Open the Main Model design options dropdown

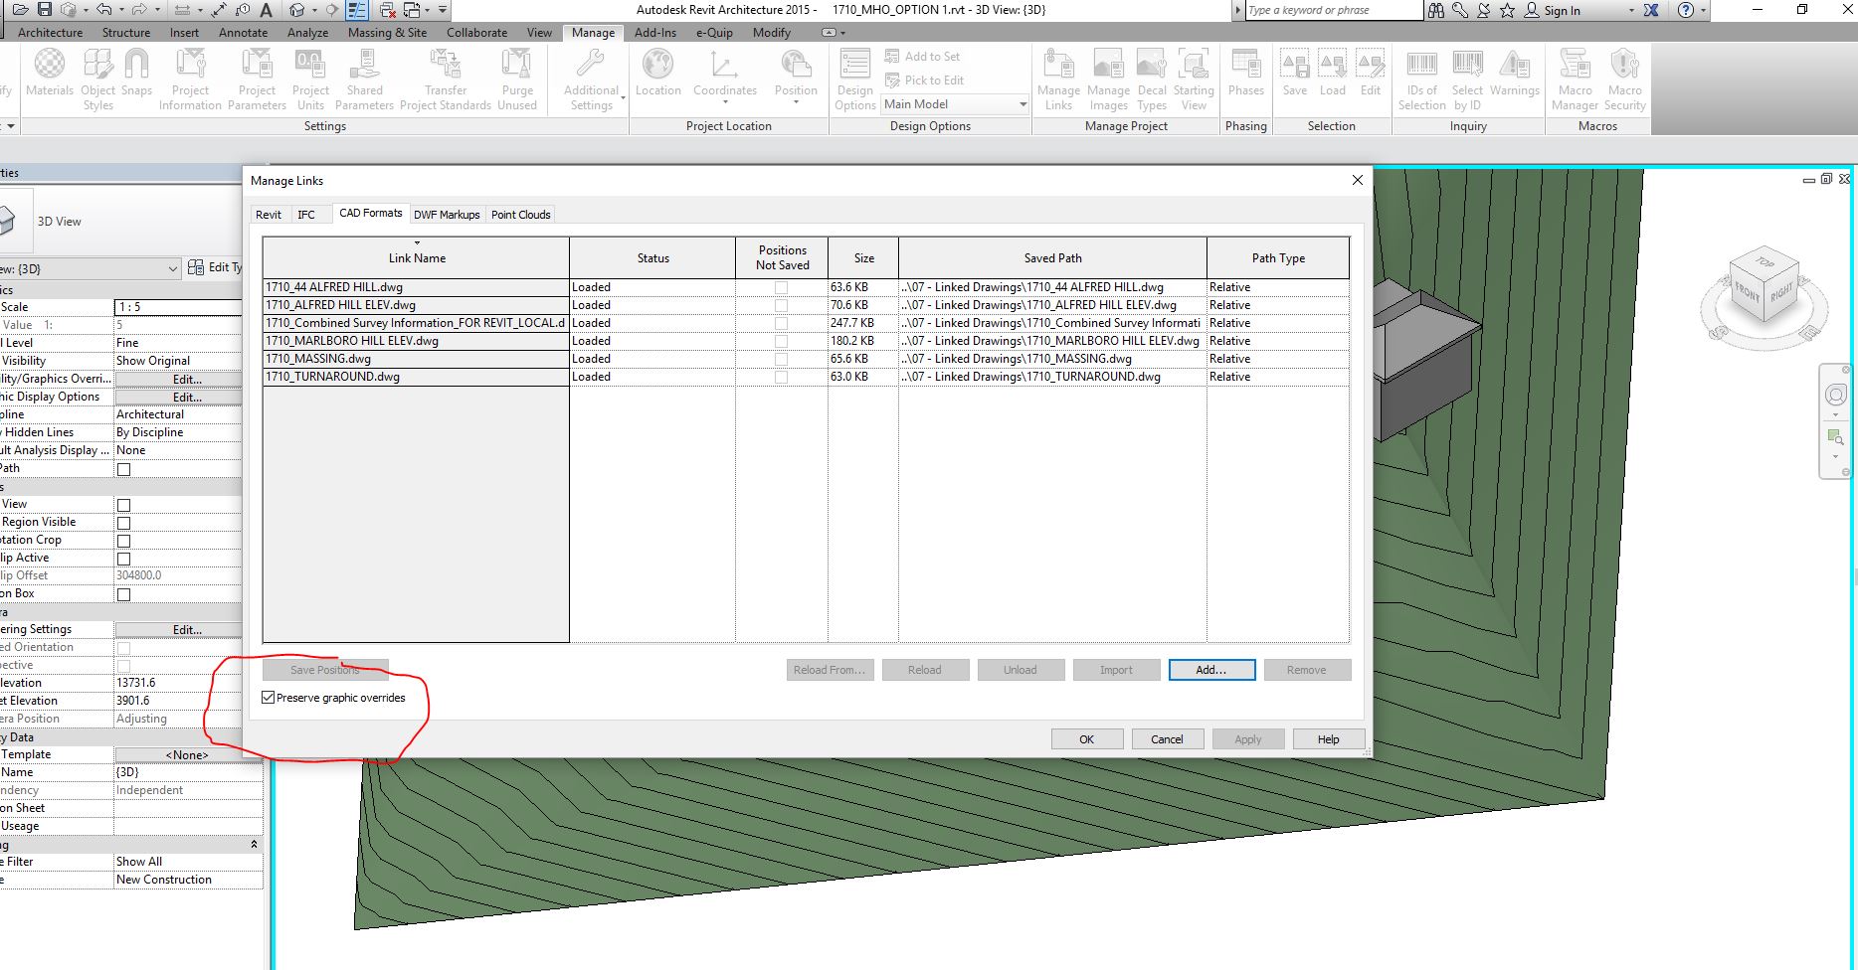click(1022, 104)
